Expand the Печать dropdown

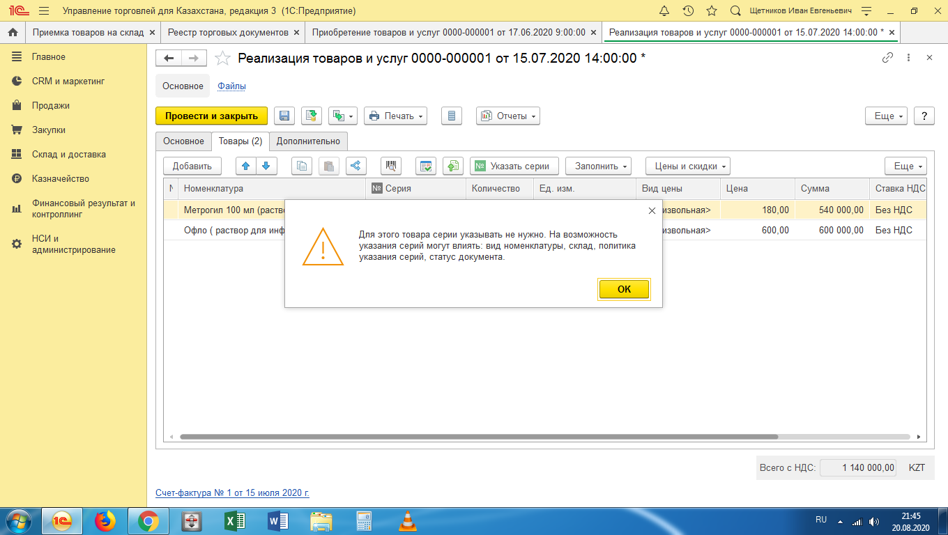coord(395,116)
